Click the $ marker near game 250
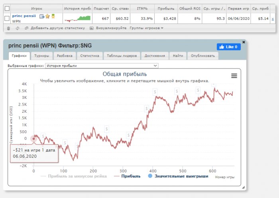The height and width of the screenshot is (198, 279). [x=106, y=129]
